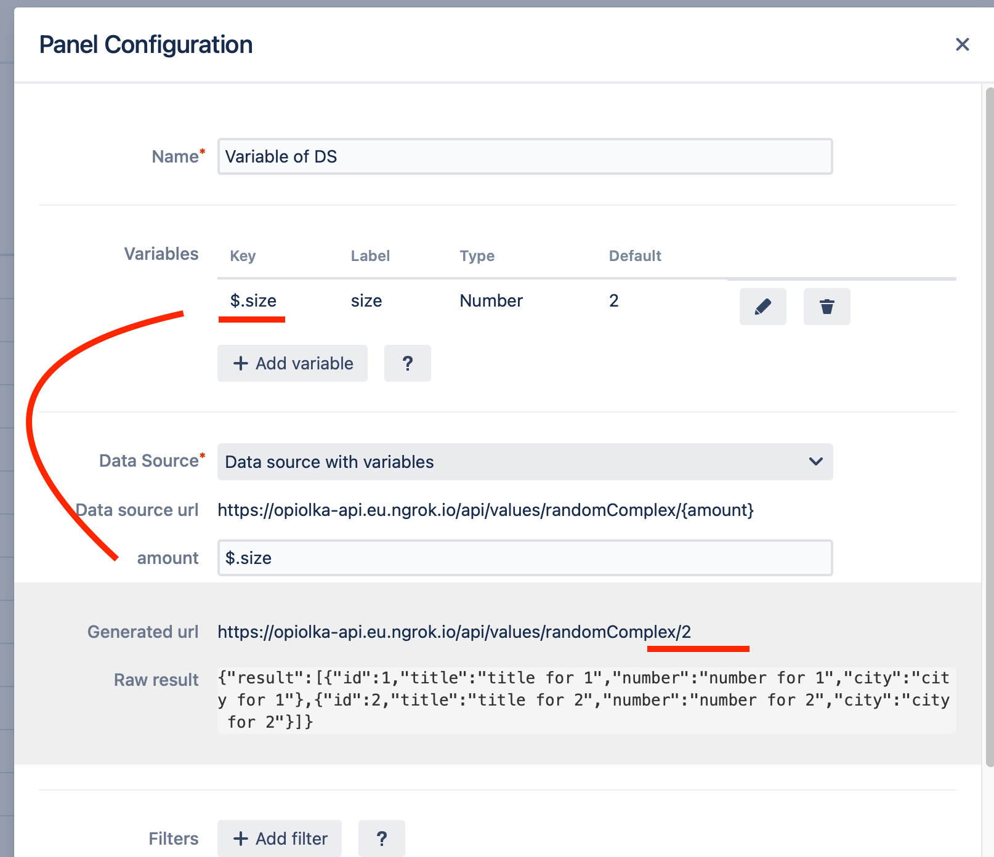The image size is (994, 857).
Task: Close the Panel Configuration dialog
Action: point(962,44)
